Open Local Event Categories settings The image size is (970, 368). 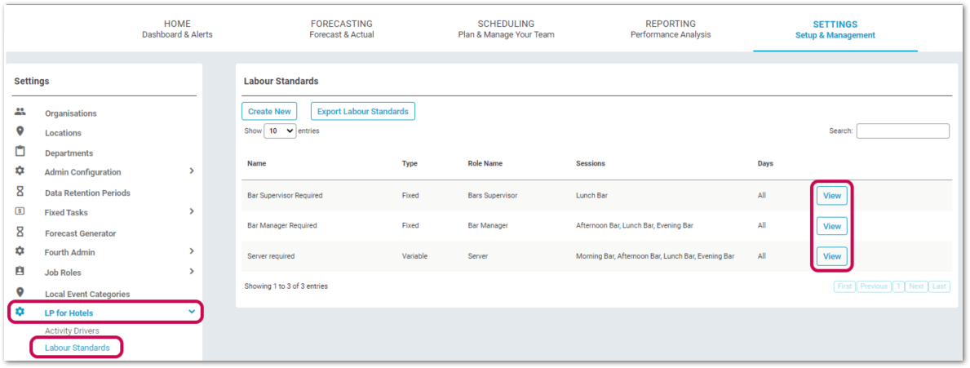pos(87,294)
